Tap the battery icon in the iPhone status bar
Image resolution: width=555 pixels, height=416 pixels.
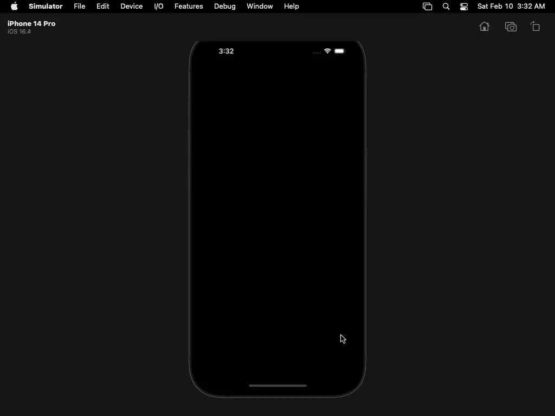pos(339,51)
